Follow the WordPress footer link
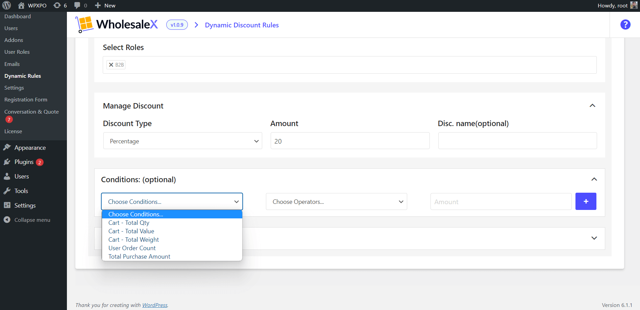640x310 pixels. click(155, 305)
